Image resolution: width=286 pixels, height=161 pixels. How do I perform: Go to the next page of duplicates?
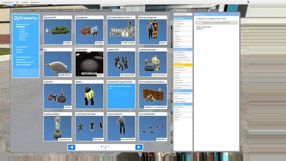point(139,147)
